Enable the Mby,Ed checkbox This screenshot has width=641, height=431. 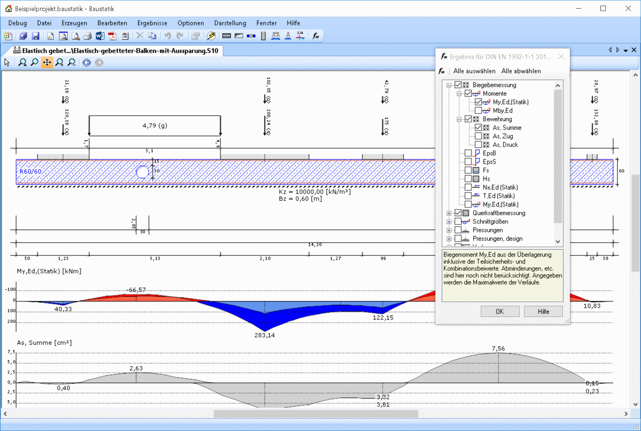click(478, 110)
